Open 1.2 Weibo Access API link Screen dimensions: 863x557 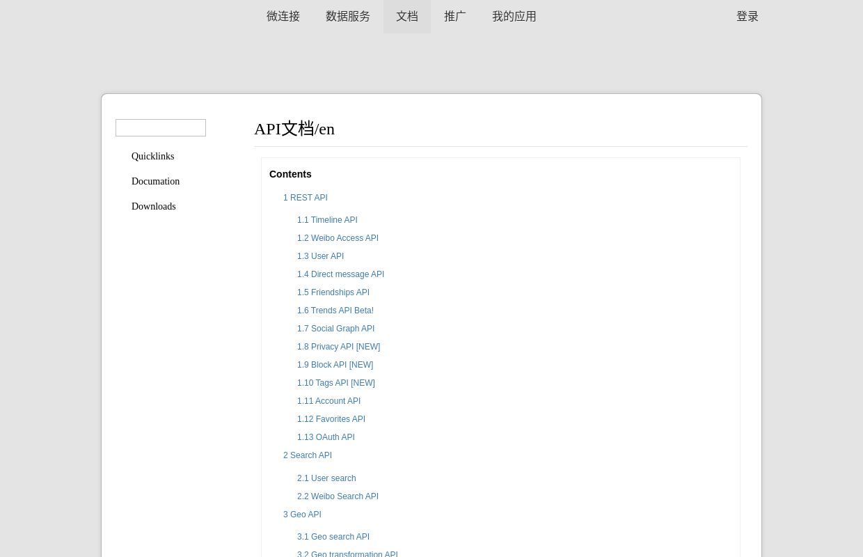pos(338,238)
